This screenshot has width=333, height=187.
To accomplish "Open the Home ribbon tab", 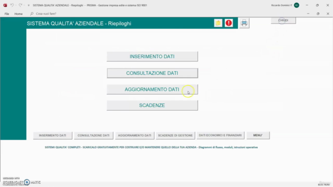I will pyautogui.click(x=19, y=14).
